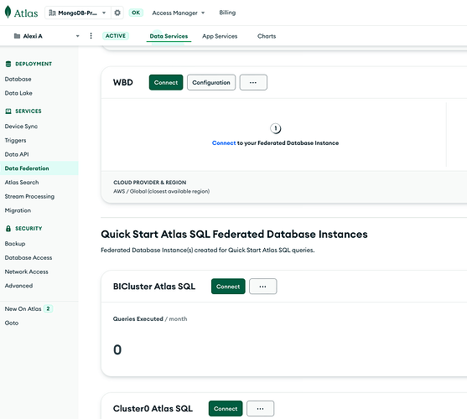Click the Atlas leaf logo
Viewport: 467px width, 419px height.
pos(8,13)
